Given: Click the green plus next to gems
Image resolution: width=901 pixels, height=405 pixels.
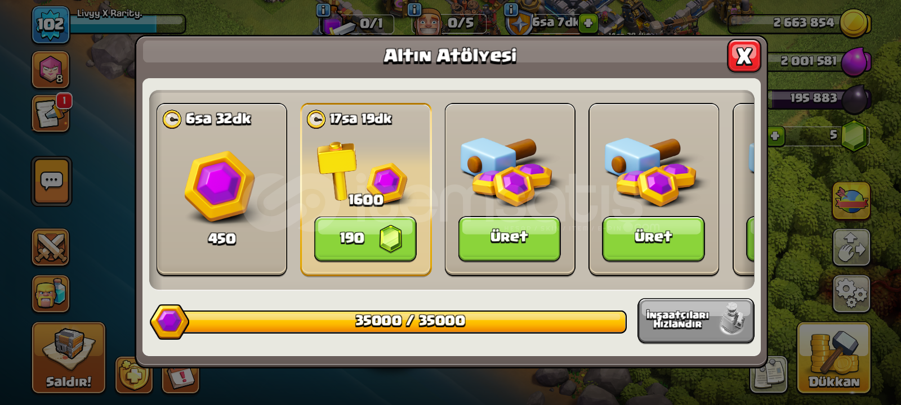Looking at the screenshot, I should (775, 136).
